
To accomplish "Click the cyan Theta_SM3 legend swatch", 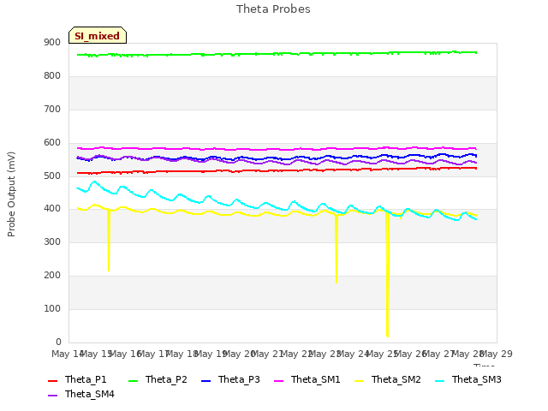I will point(439,380).
